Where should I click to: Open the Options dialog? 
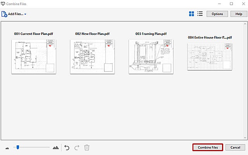217,14
